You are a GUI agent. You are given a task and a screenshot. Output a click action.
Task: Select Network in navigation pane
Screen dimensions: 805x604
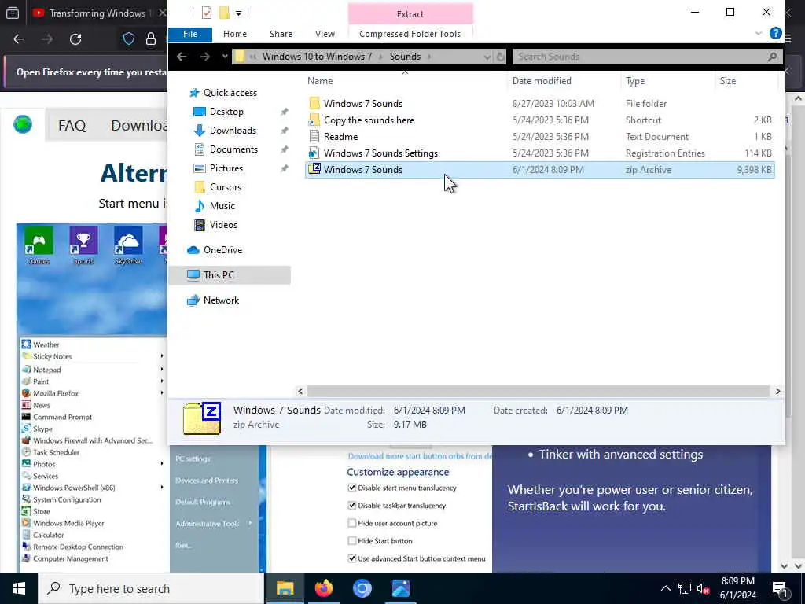pos(221,300)
